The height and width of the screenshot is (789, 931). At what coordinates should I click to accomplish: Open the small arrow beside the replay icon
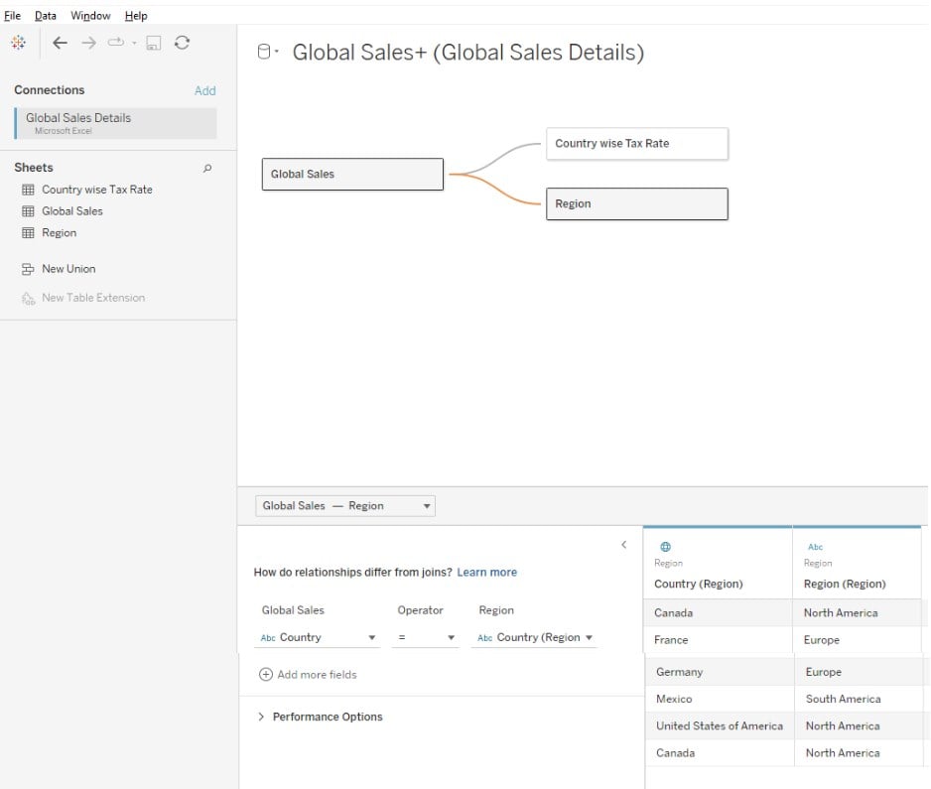pyautogui.click(x=134, y=43)
